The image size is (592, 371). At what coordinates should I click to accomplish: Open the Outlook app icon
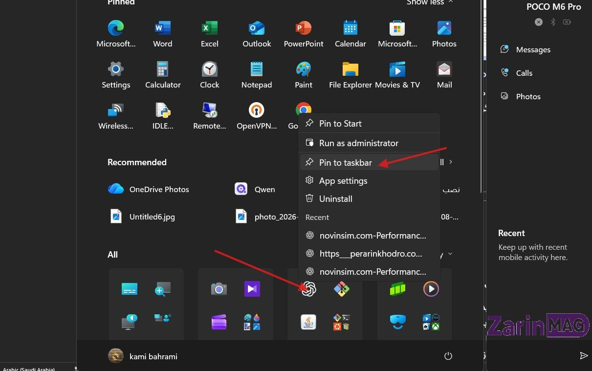(x=257, y=34)
